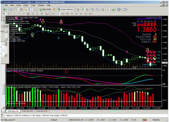Open the Profiles dropdown icon
169x122 pixels.
pos(10,9)
